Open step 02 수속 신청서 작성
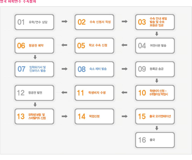192x160 pixels. point(94,22)
